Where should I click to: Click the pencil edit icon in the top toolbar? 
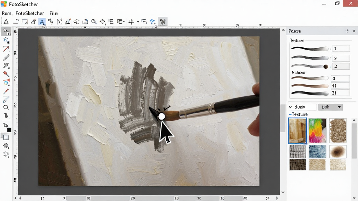[68, 22]
